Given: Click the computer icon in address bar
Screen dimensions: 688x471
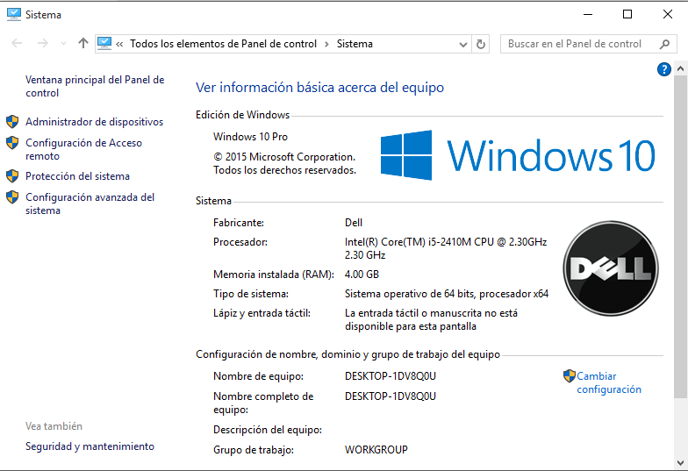Looking at the screenshot, I should pos(104,44).
